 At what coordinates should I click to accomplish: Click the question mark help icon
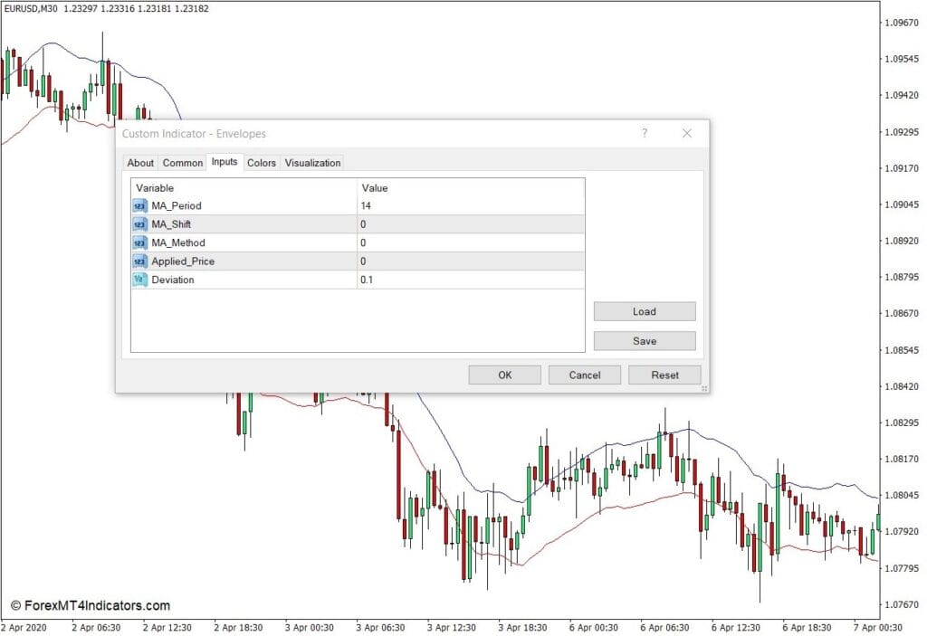coord(645,133)
